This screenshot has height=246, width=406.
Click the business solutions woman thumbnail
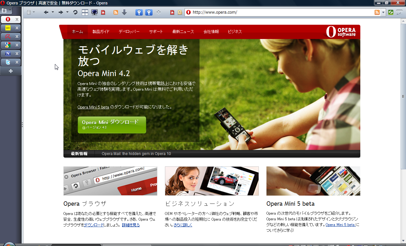212,181
